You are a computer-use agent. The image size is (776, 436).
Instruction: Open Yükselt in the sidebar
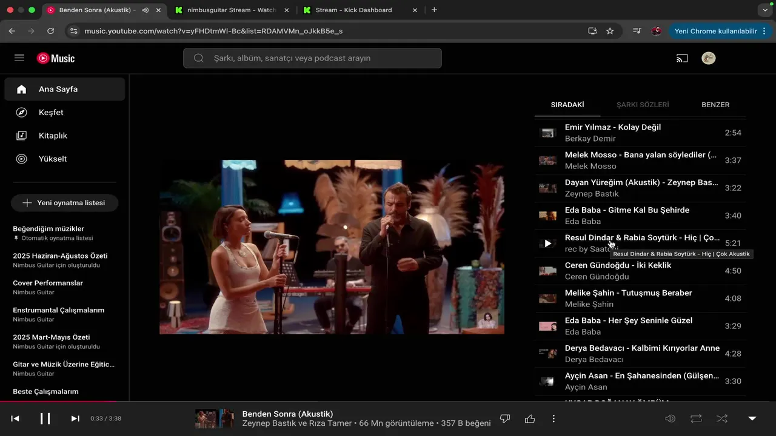[65, 159]
